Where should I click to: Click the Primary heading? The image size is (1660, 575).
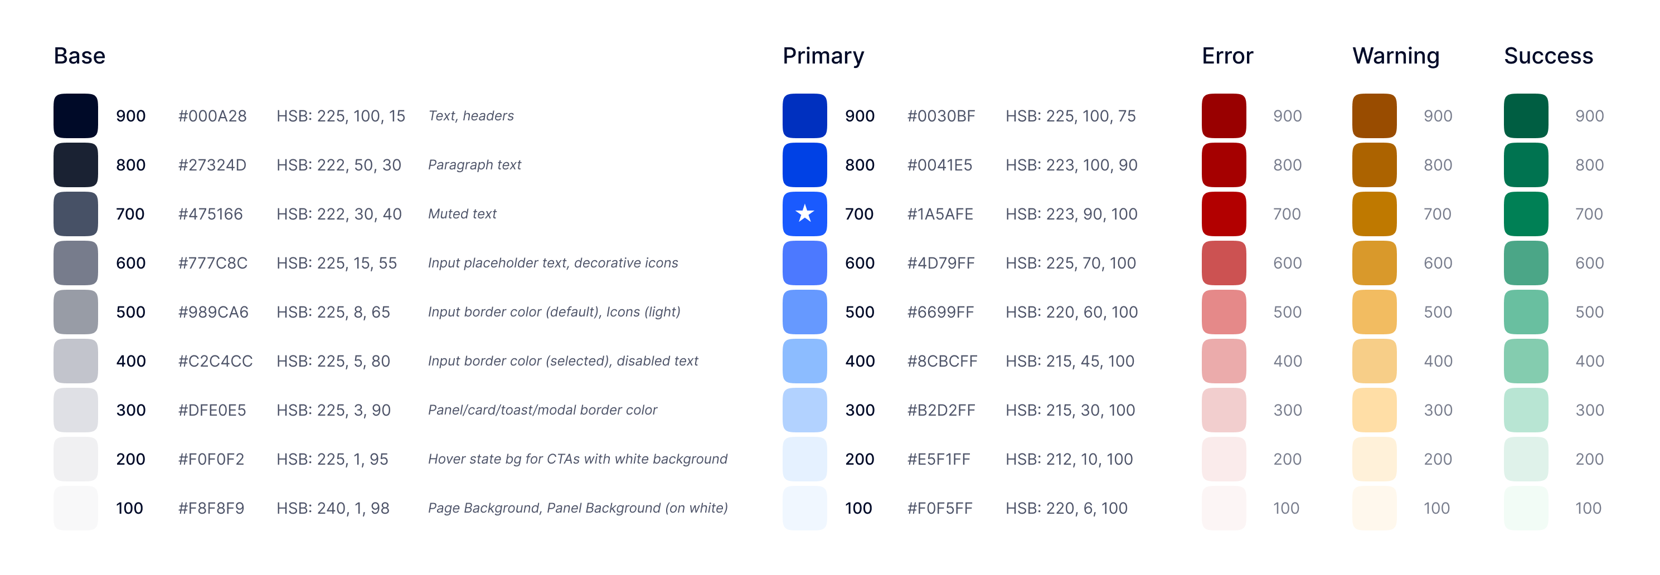click(x=823, y=57)
